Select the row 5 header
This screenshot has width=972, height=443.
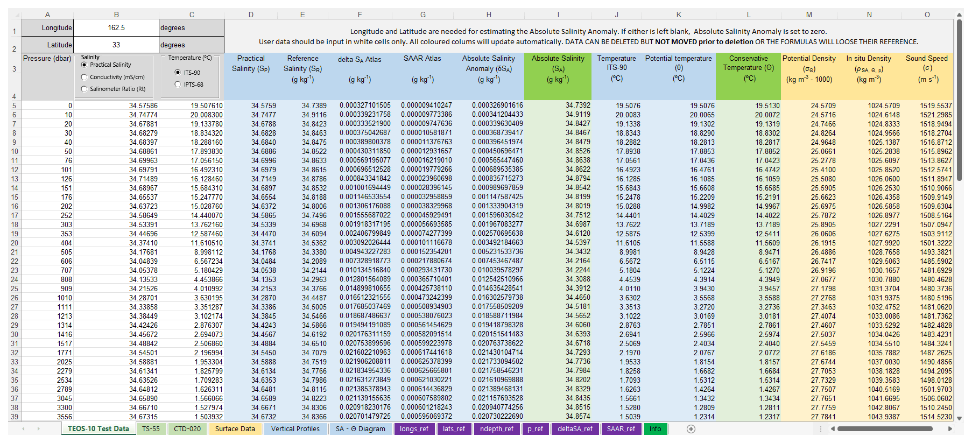pos(15,106)
